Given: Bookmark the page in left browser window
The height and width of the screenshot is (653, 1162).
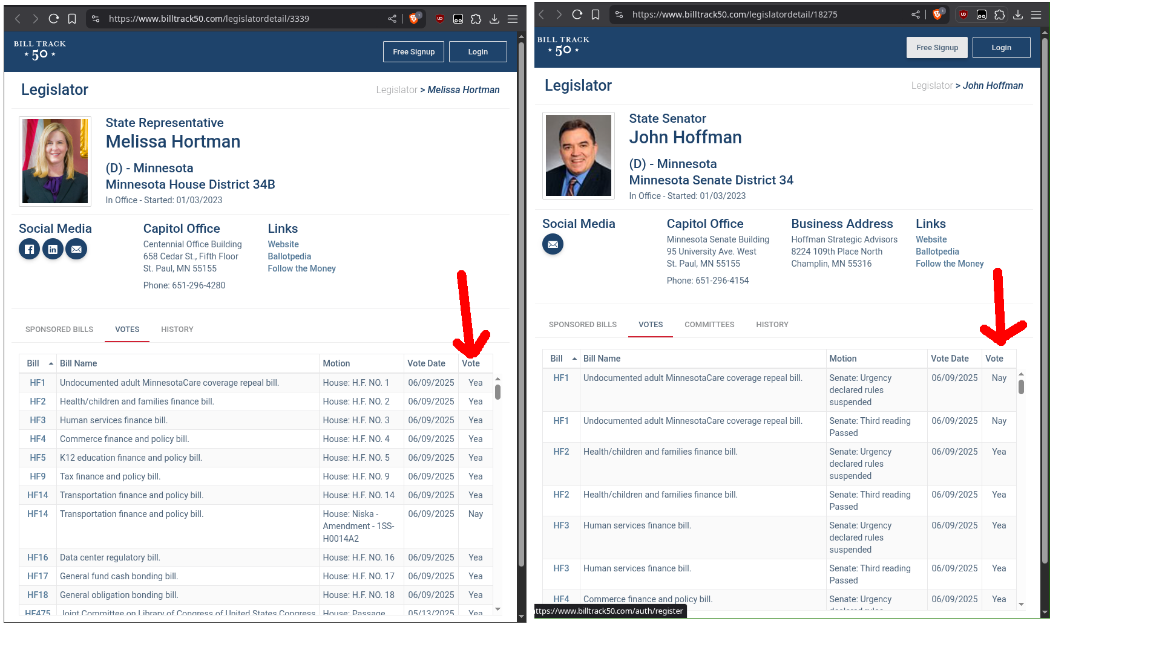Looking at the screenshot, I should click(72, 19).
